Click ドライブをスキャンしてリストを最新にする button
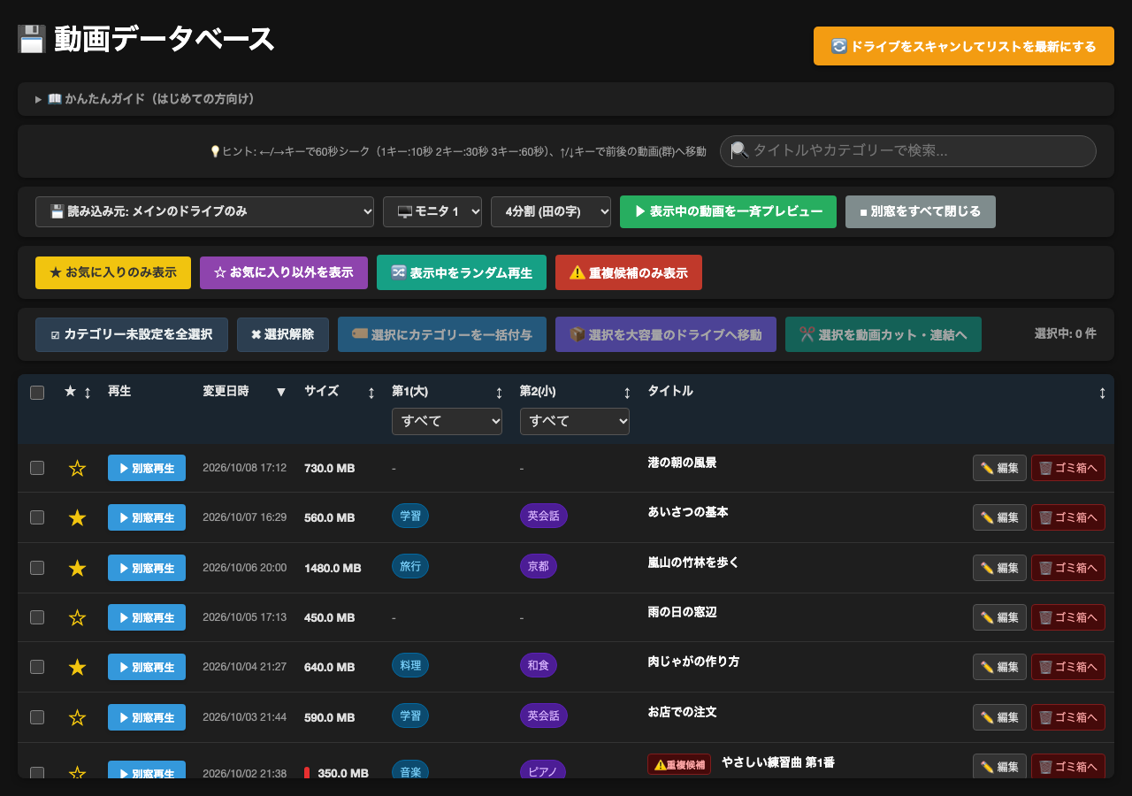Screen dimensions: 1132x796 [x=964, y=46]
